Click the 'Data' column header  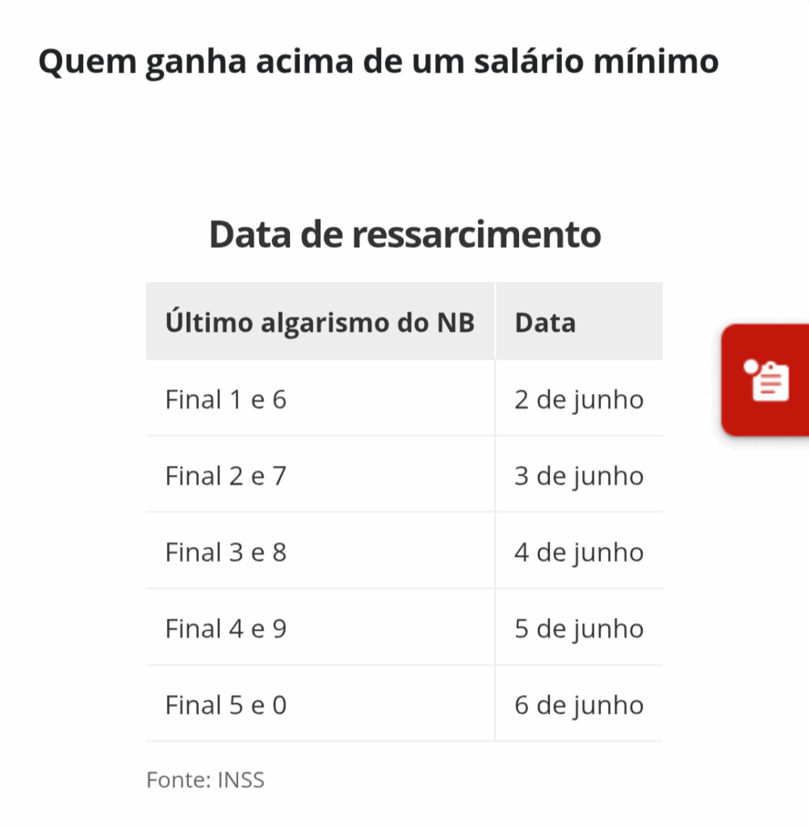click(579, 321)
